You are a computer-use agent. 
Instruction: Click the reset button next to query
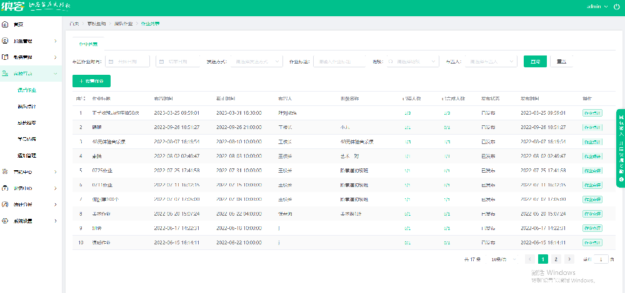click(561, 62)
